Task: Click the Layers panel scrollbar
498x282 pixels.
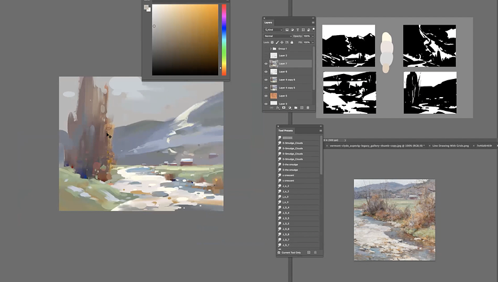Action: pyautogui.click(x=314, y=68)
